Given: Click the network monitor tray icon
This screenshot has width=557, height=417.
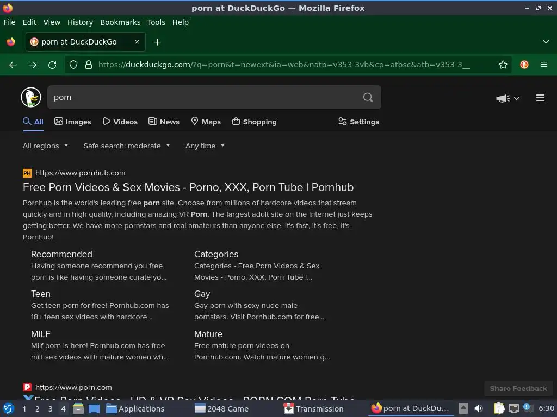Looking at the screenshot, I should coord(513,409).
